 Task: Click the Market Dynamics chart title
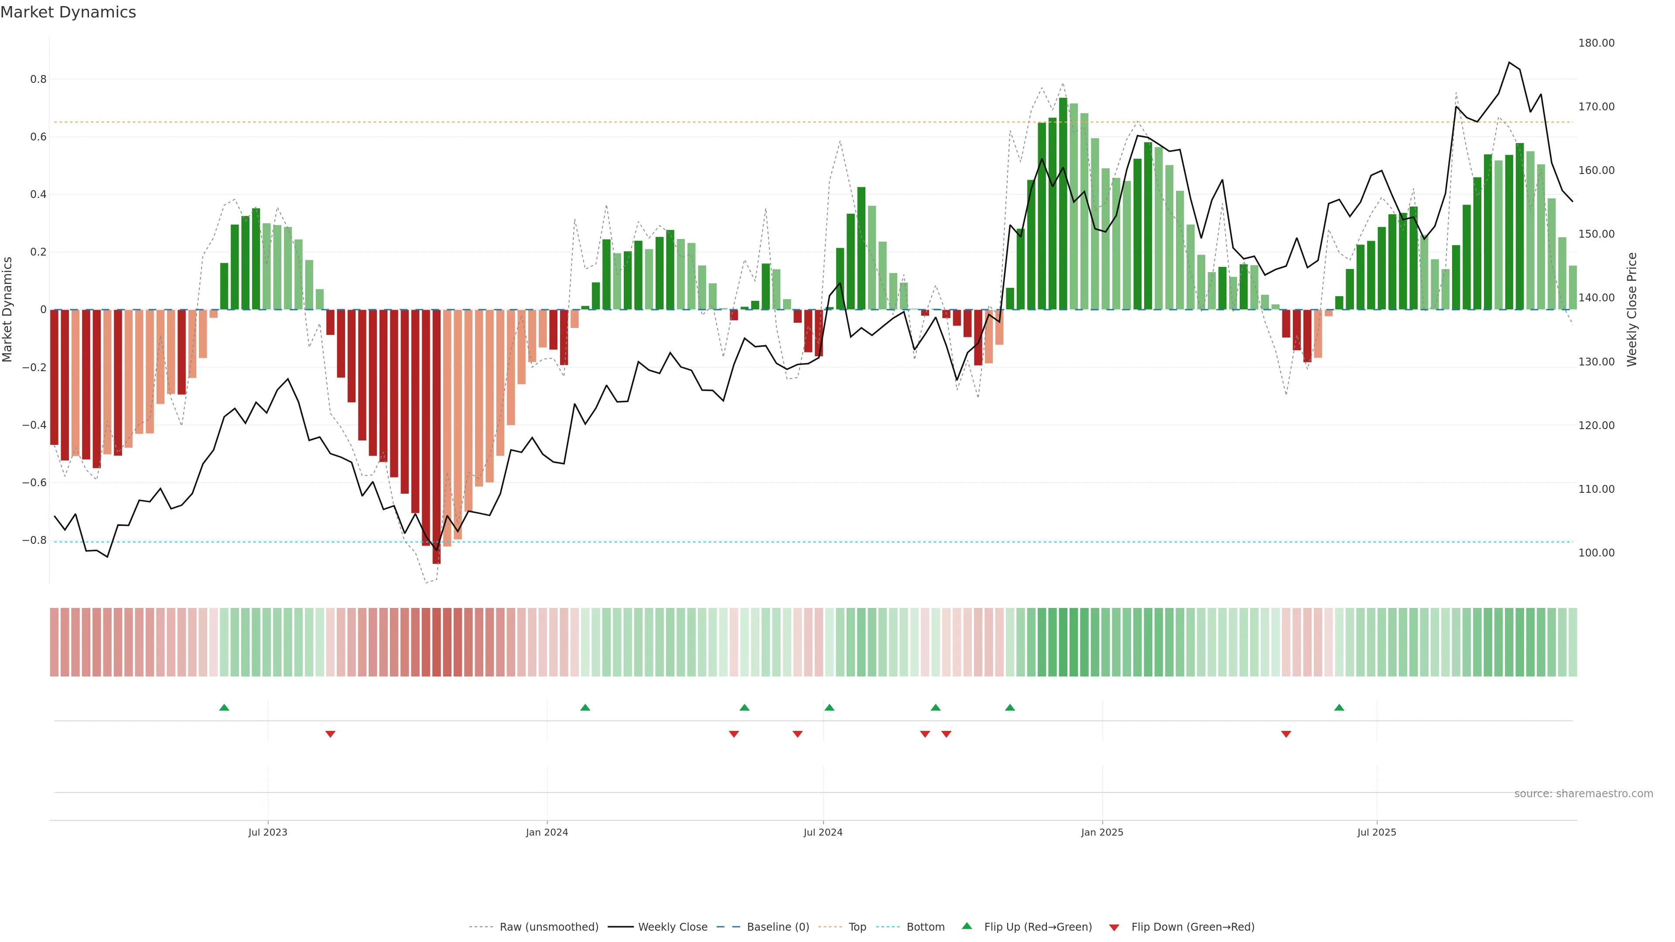(68, 12)
